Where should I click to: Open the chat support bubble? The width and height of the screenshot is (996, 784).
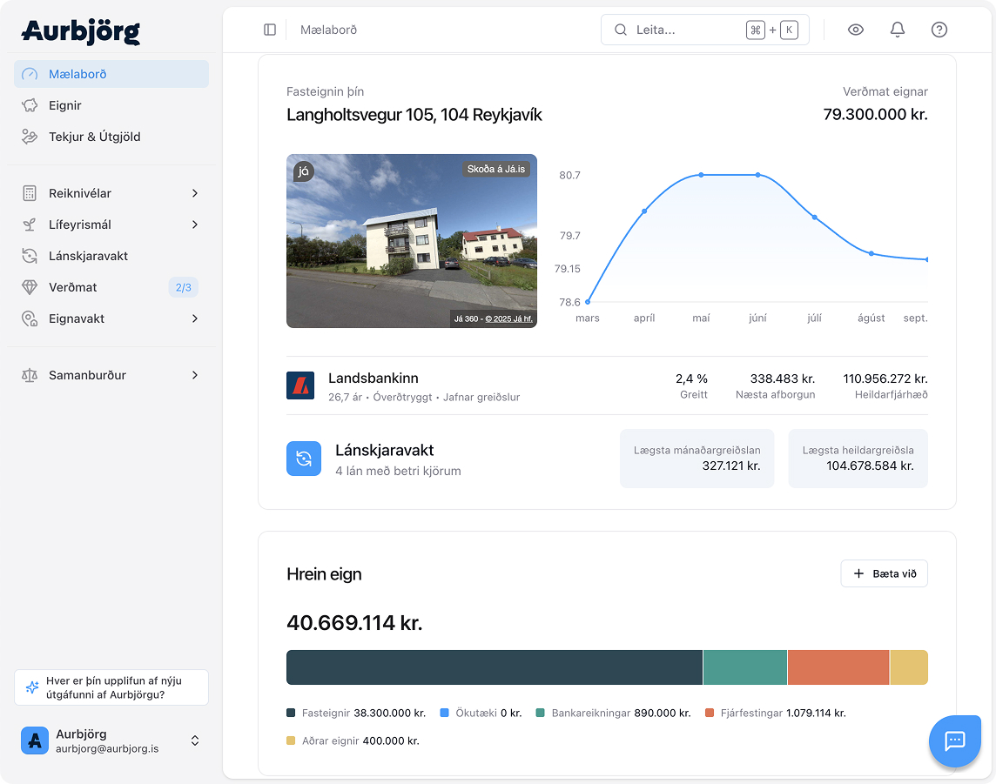click(x=954, y=740)
